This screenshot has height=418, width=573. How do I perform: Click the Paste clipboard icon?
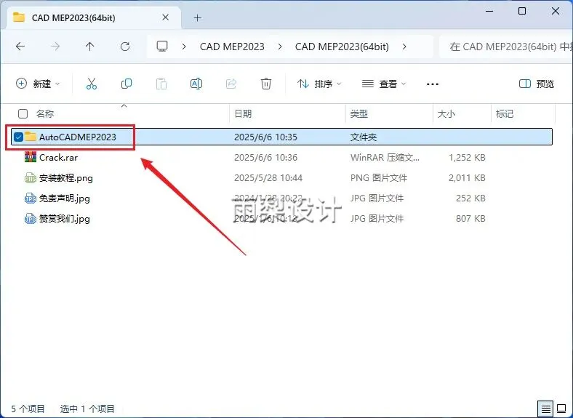coord(161,84)
